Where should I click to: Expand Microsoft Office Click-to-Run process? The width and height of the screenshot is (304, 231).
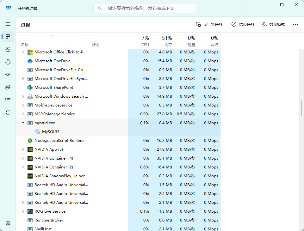23,52
